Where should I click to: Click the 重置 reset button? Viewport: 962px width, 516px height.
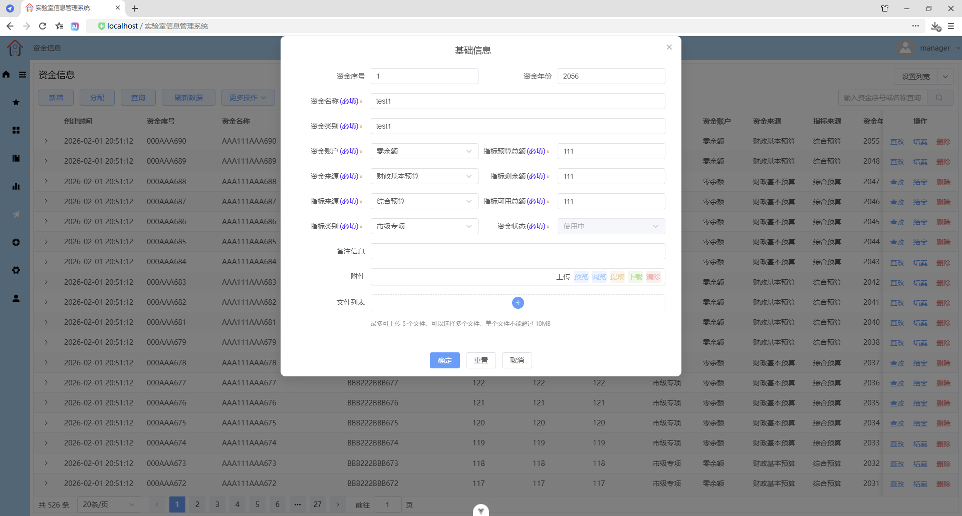click(x=481, y=360)
